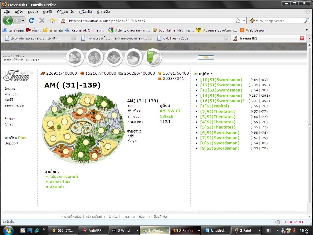Open the statistics pie chart icon
The width and height of the screenshot is (313, 235).
[x=133, y=57]
